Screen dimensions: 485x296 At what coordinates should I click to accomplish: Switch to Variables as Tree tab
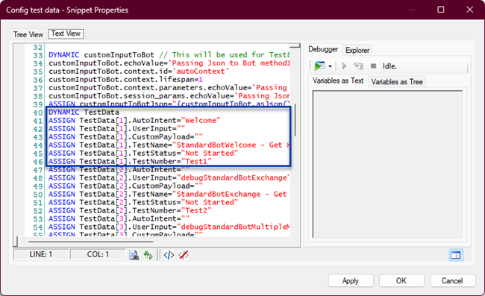[x=397, y=82]
